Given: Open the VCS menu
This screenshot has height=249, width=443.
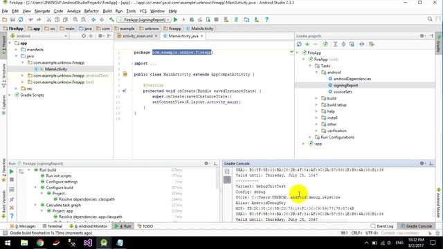Looking at the screenshot, I should tap(143, 11).
